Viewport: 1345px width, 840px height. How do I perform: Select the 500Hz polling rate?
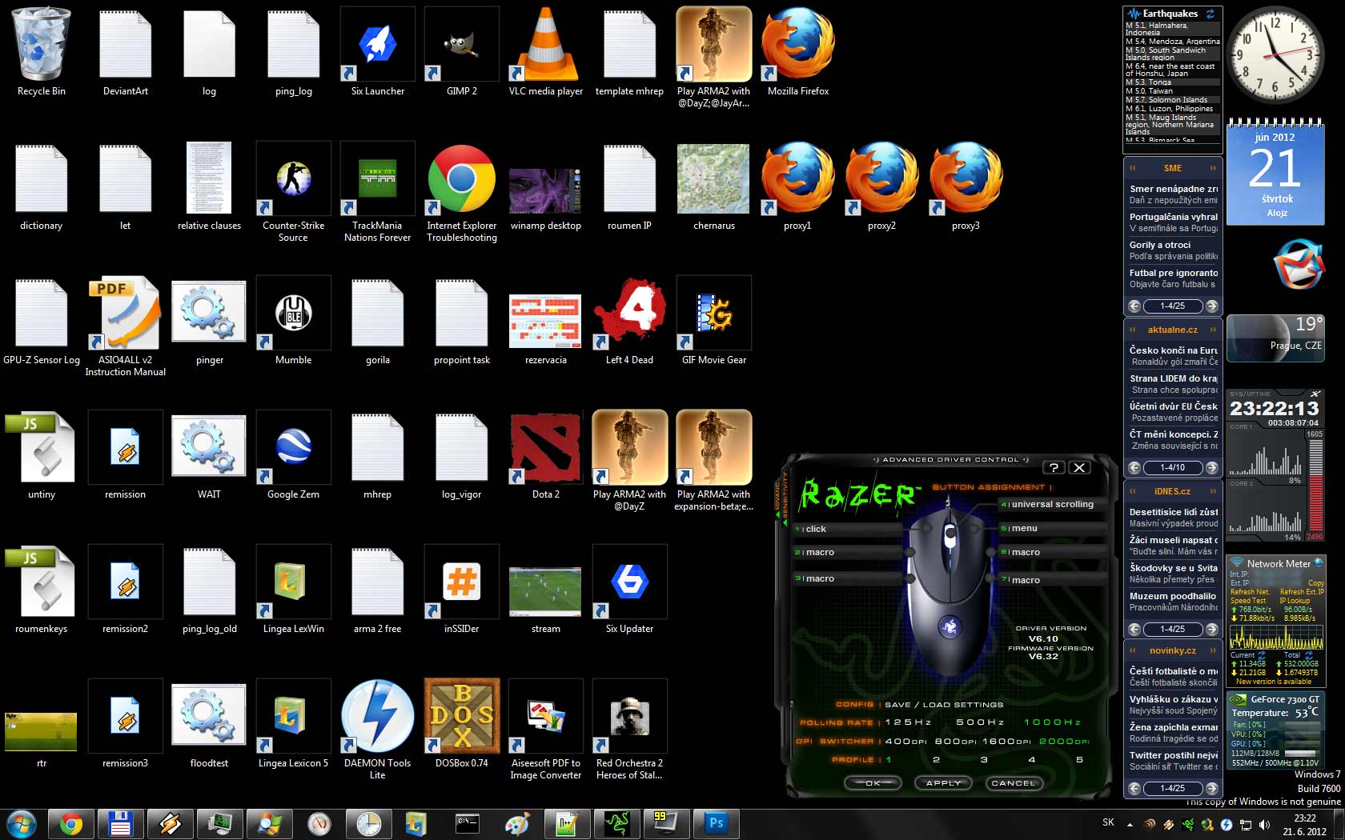pos(980,722)
